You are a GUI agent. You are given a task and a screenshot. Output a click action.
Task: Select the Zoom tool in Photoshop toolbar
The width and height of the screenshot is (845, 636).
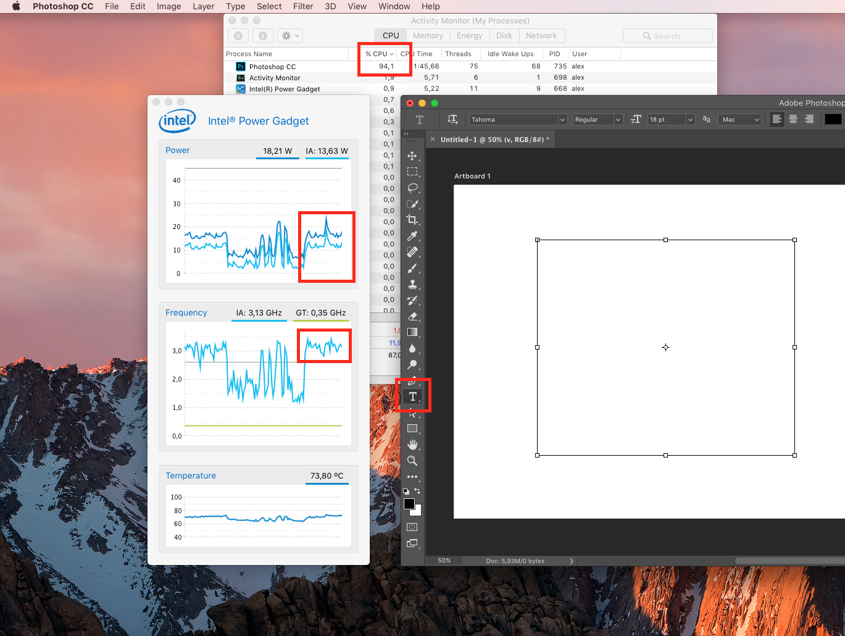(x=412, y=461)
